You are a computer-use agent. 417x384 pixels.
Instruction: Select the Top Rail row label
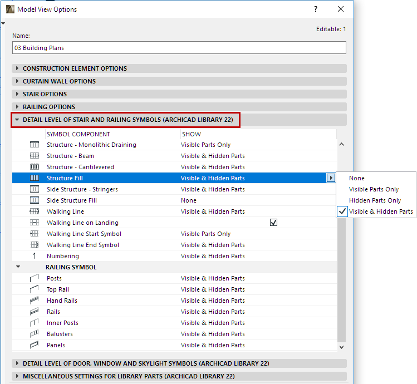click(58, 289)
